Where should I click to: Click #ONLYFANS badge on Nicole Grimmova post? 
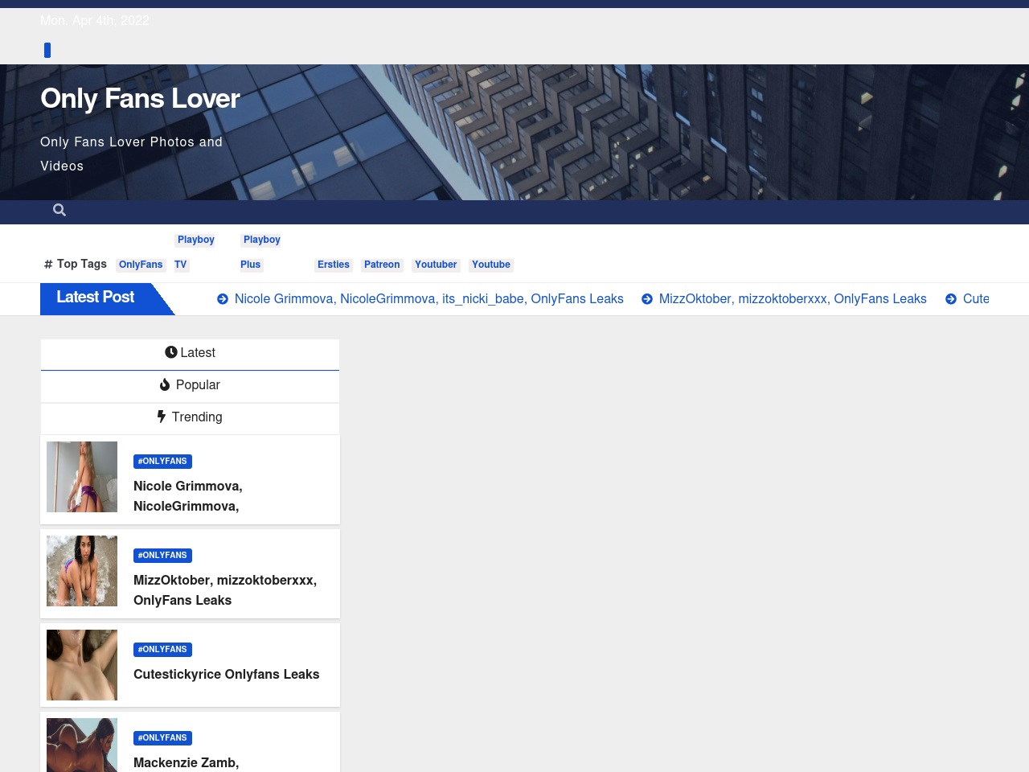162,462
